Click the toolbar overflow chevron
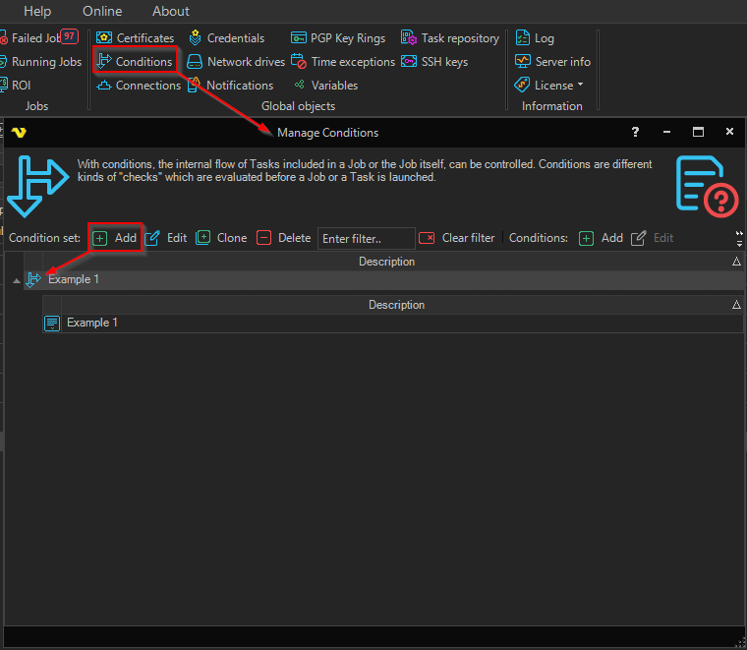The width and height of the screenshot is (747, 650). coord(739,238)
